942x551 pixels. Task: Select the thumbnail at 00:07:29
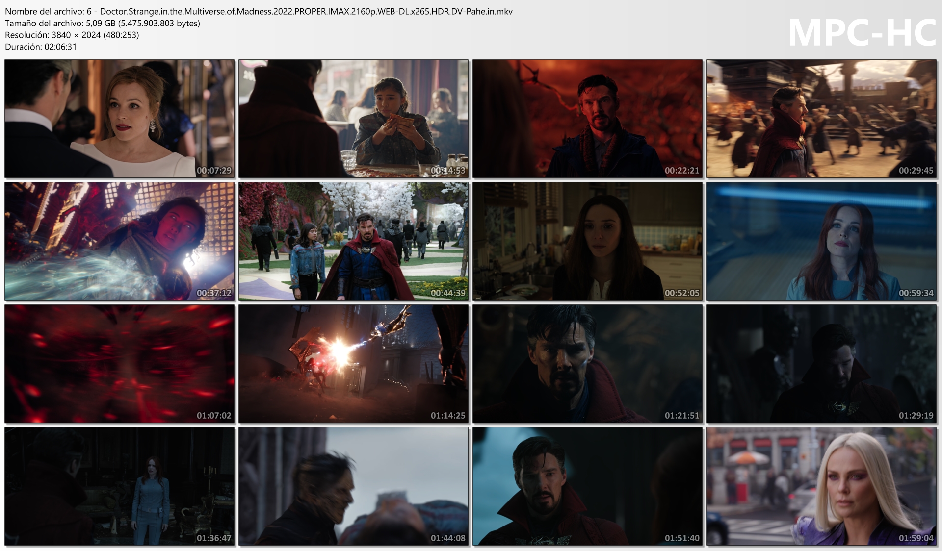pyautogui.click(x=120, y=119)
